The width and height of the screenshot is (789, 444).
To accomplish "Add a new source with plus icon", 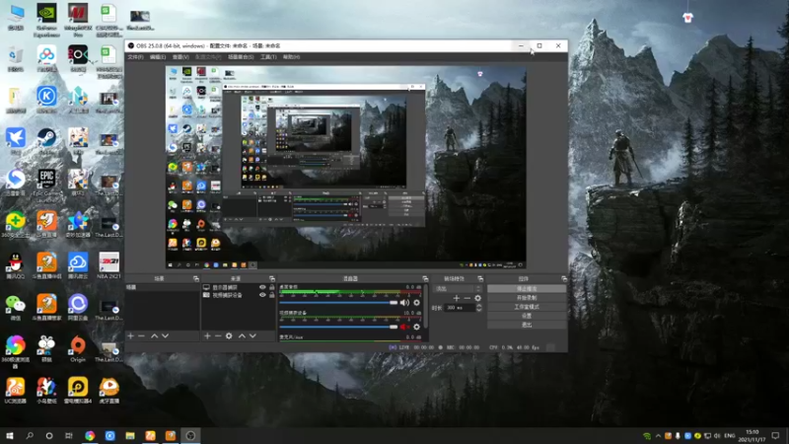I will coord(207,335).
